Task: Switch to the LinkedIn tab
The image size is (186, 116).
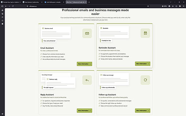Action: (54, 2)
